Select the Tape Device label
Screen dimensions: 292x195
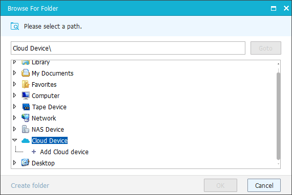49,107
